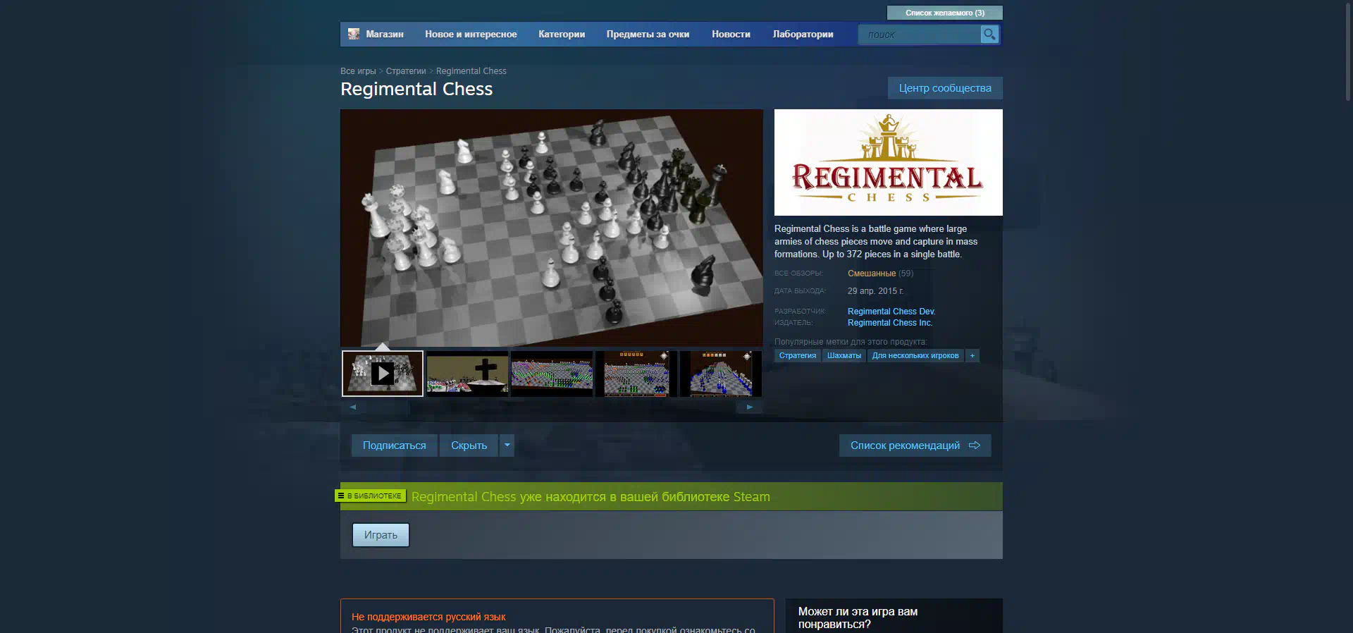The height and width of the screenshot is (633, 1353).
Task: Open the Смешанные reviews link
Action: click(x=872, y=274)
